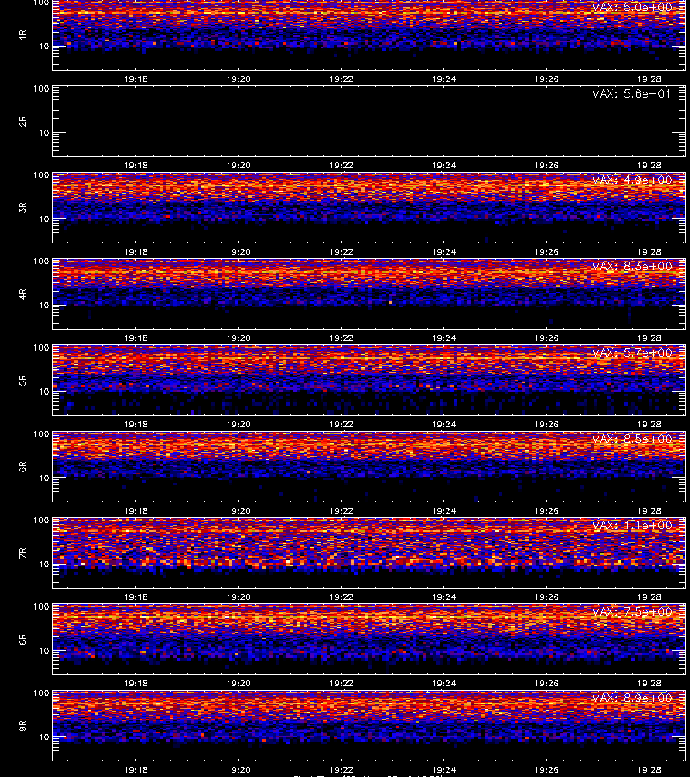Click the 7R panel axis label

[x=22, y=553]
